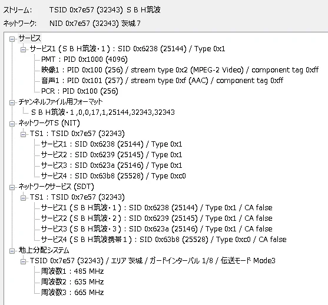The width and height of the screenshot is (328, 305).
Task: Collapse TSID エリア 茨城 node expander
Action: pos(23,261)
